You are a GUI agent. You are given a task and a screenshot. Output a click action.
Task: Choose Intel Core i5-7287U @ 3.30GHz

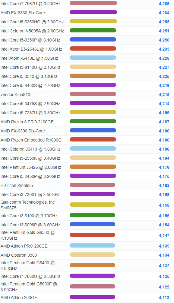[30, 113]
